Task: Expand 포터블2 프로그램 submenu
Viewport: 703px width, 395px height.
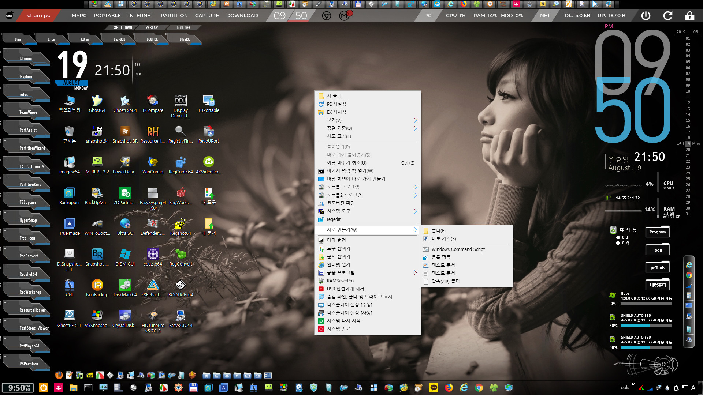Action: (368, 195)
